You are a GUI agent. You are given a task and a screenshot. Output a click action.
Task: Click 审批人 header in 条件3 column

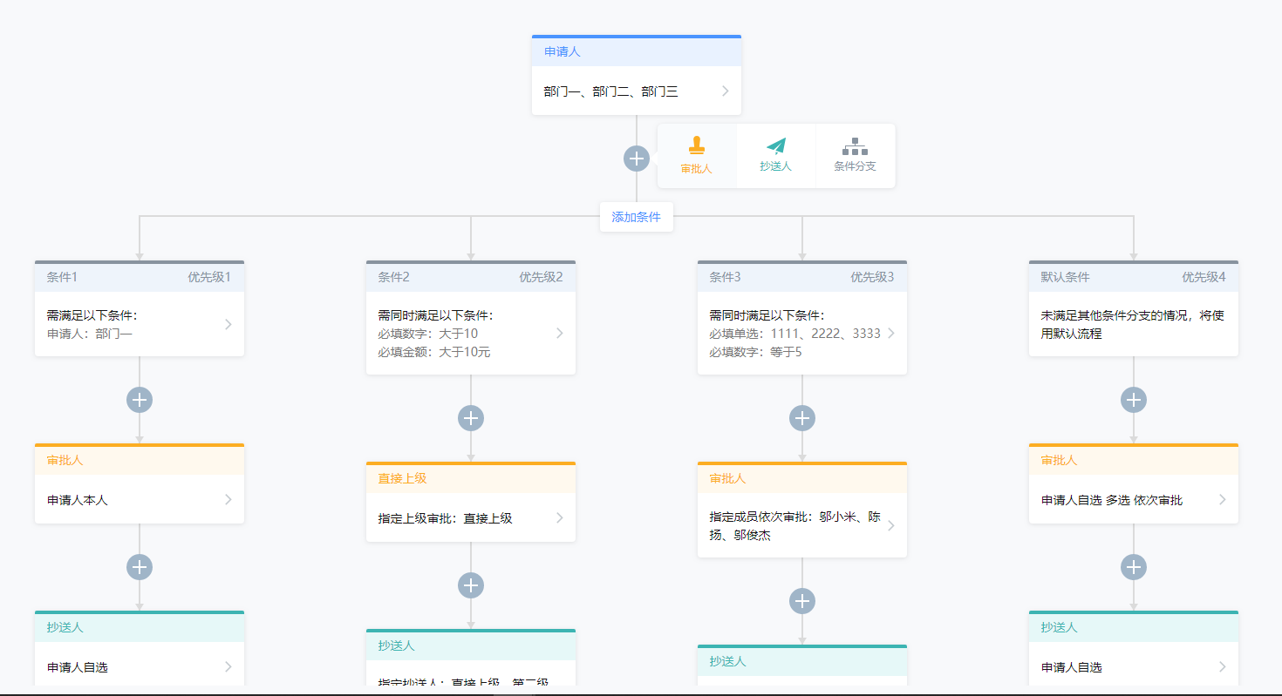click(802, 478)
